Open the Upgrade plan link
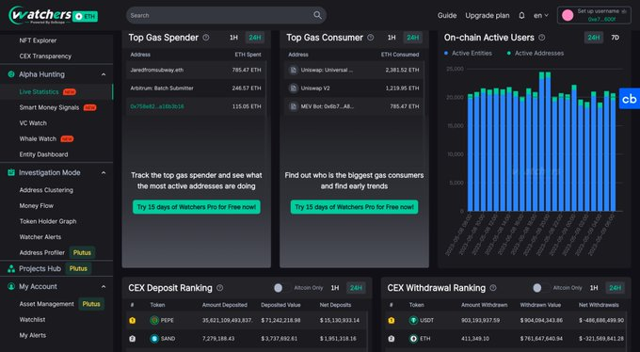 [488, 15]
